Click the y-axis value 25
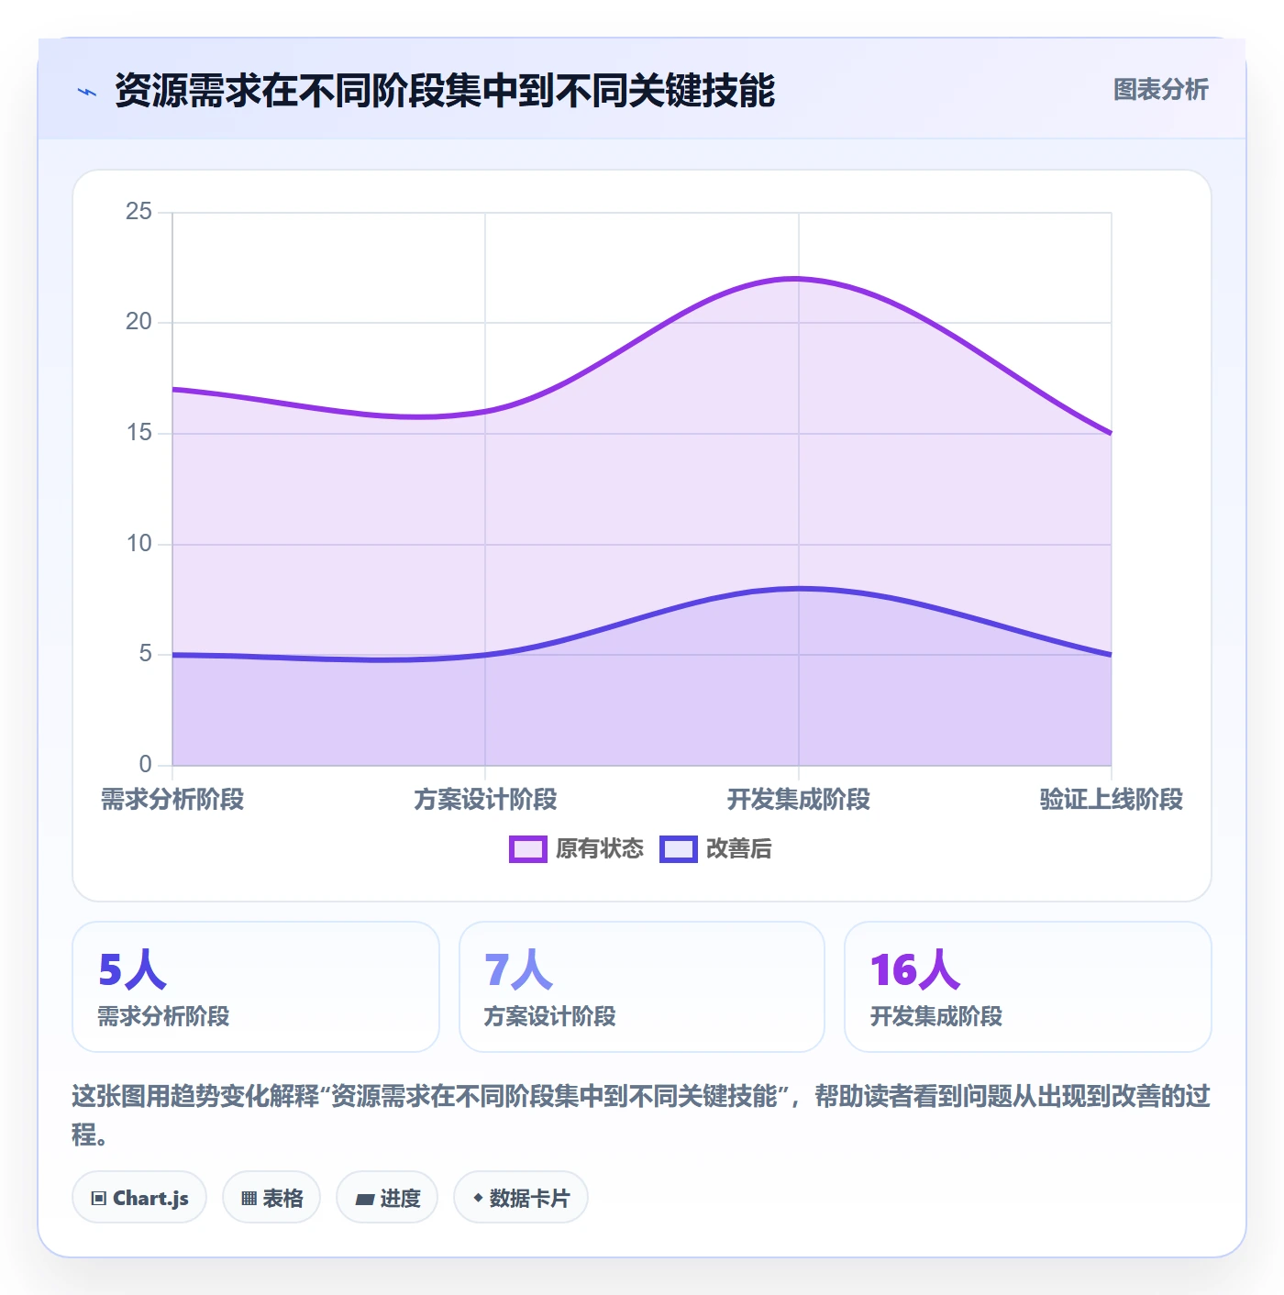The width and height of the screenshot is (1284, 1295). [138, 212]
